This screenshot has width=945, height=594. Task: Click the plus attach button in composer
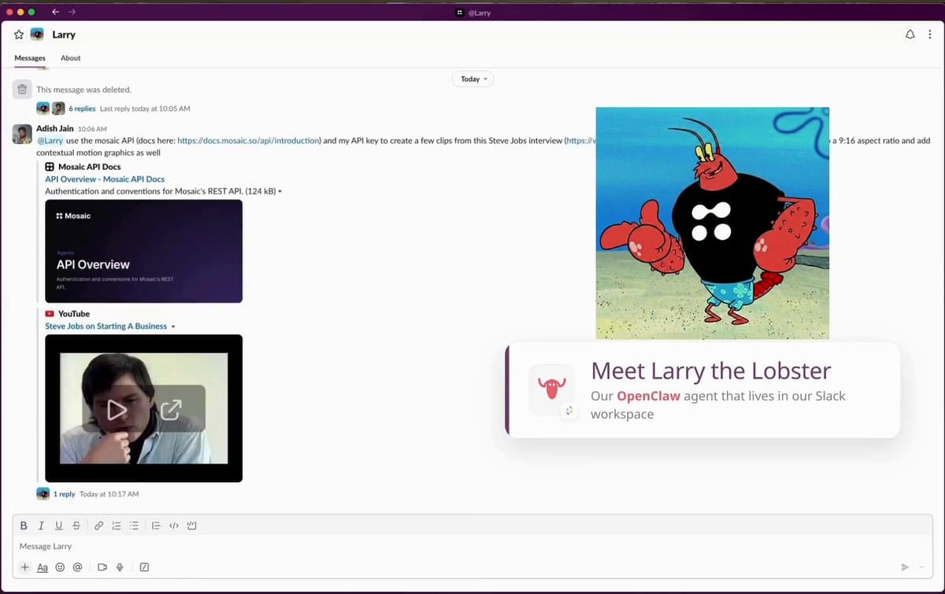(x=24, y=567)
